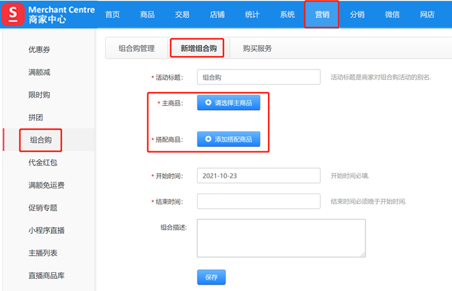Open the 统计 menu item
The width and height of the screenshot is (452, 291).
click(252, 15)
